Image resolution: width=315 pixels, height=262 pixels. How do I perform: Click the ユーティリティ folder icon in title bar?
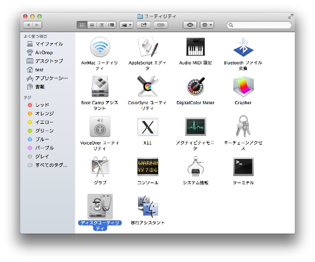point(140,16)
